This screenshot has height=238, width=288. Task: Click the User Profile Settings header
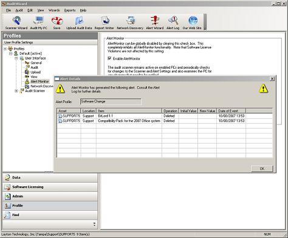tap(50, 42)
